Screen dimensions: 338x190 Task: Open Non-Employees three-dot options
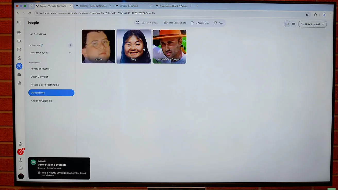click(x=70, y=53)
